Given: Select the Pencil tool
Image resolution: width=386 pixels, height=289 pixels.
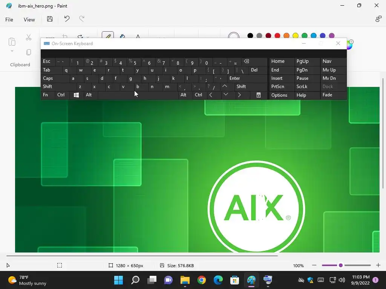Looking at the screenshot, I should (108, 35).
